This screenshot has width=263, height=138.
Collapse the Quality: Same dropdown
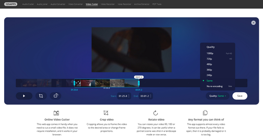[218, 96]
